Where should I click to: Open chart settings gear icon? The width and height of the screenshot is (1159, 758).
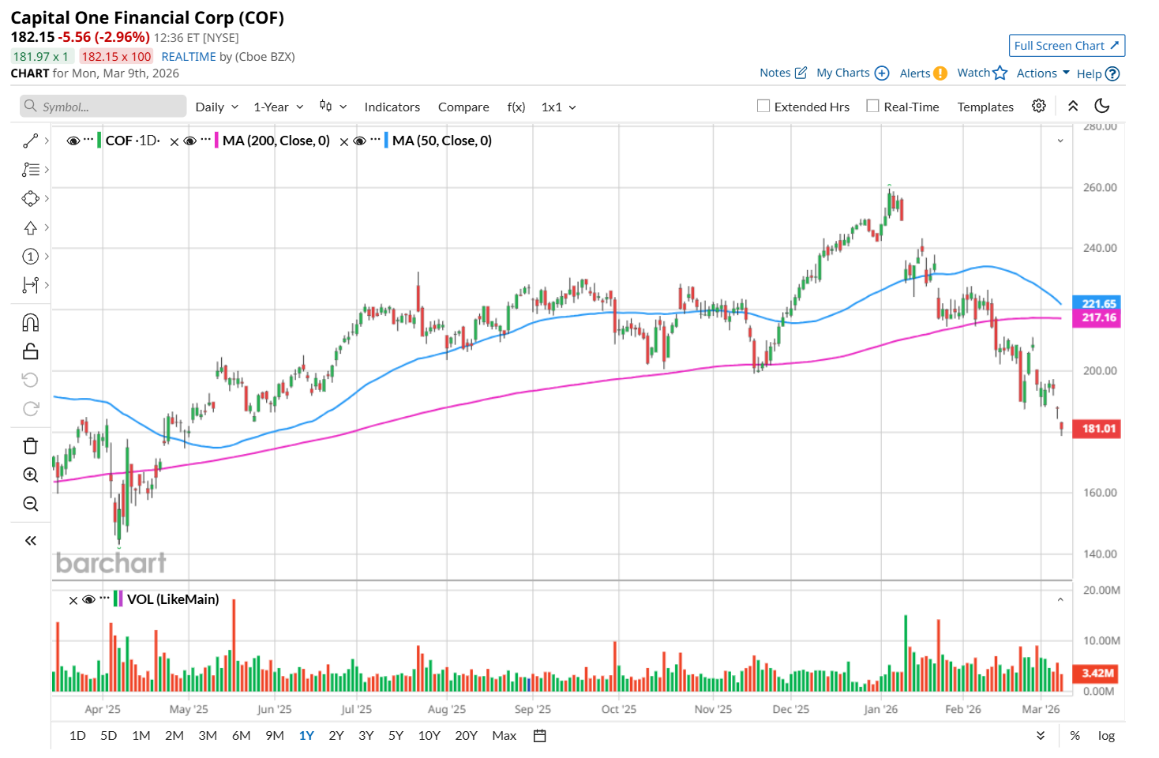pyautogui.click(x=1039, y=106)
